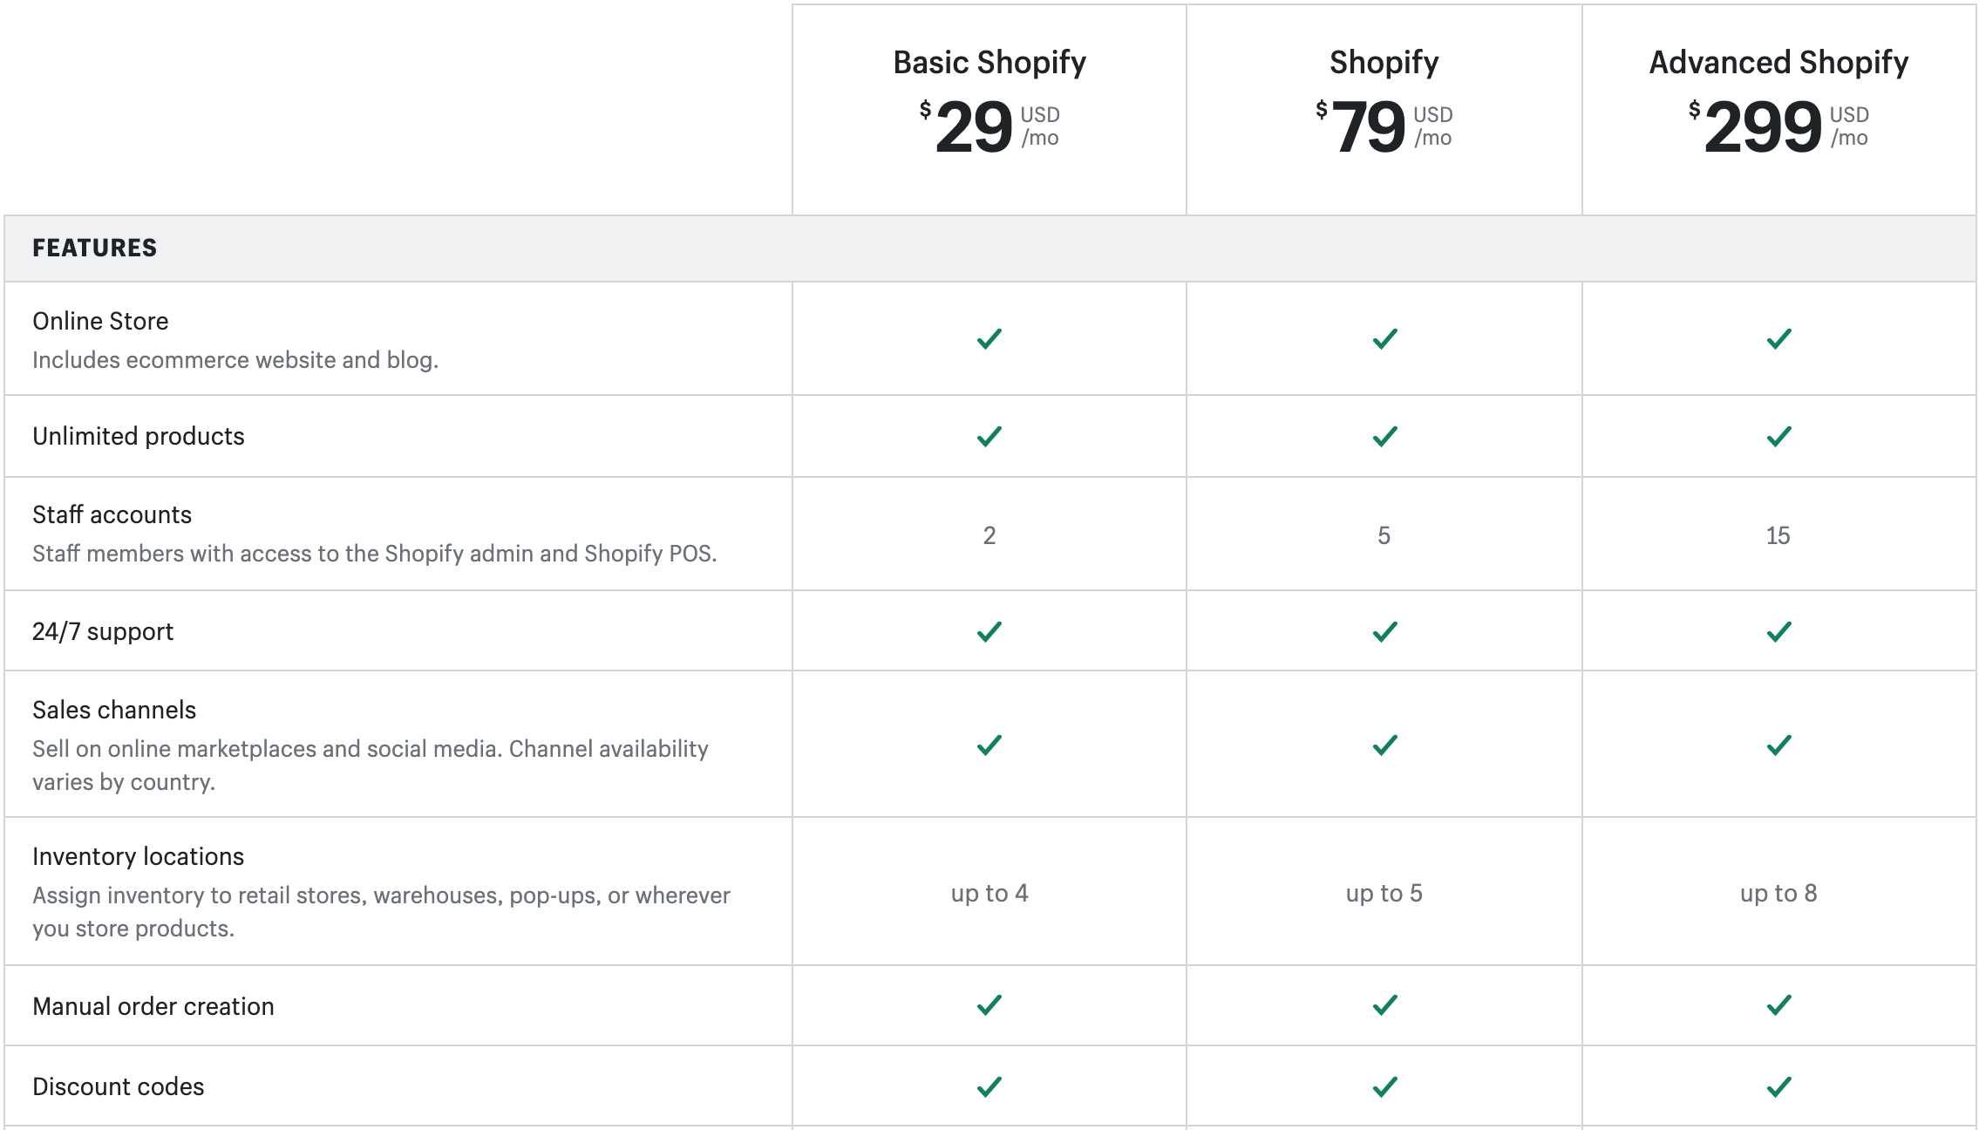
Task: Click Advanced Shopify Online Store checkmark
Action: (1779, 339)
